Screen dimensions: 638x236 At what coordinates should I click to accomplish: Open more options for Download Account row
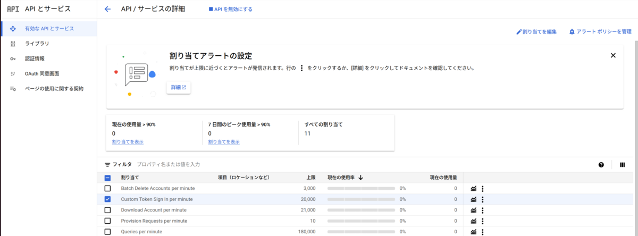click(x=483, y=210)
